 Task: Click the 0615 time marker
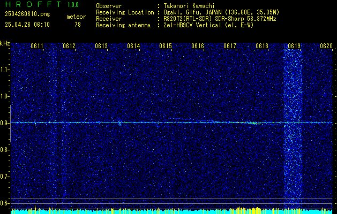click(165, 46)
